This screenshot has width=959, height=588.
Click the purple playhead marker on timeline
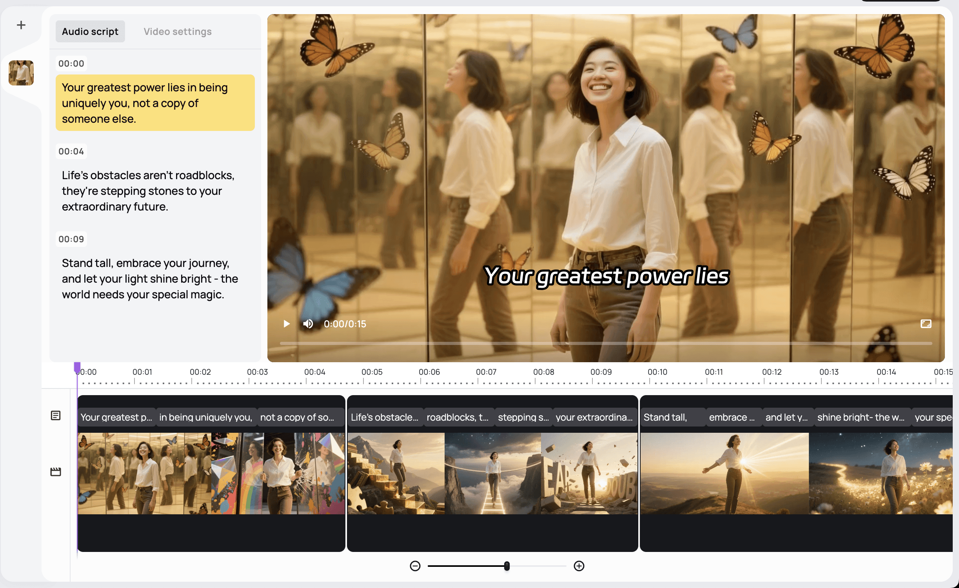[x=77, y=367]
